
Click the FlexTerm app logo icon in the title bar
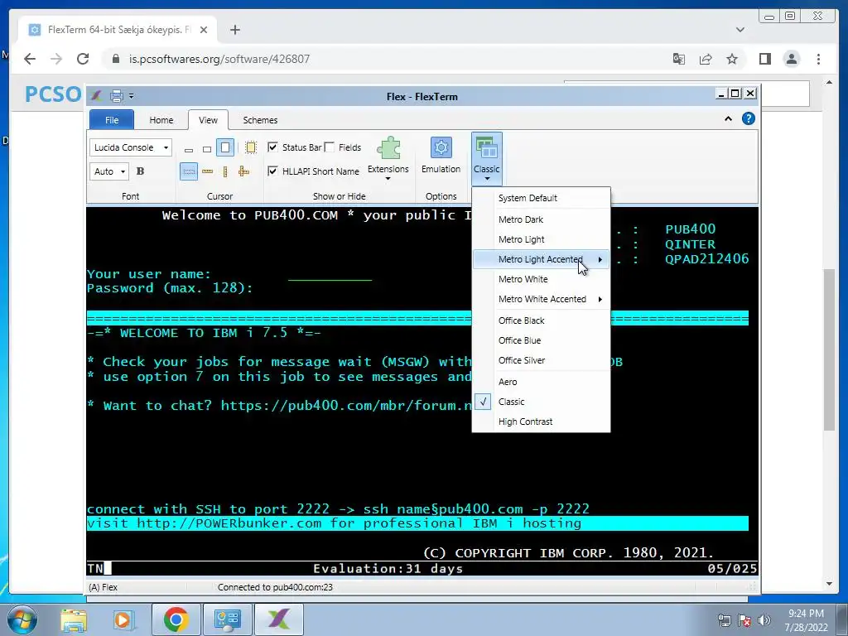tap(96, 96)
